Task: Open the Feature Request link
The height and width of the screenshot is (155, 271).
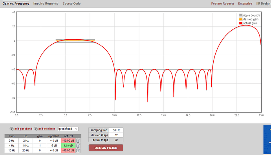Action: coord(222,4)
